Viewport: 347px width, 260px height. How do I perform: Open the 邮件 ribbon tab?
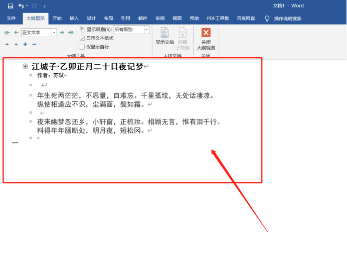pyautogui.click(x=143, y=18)
